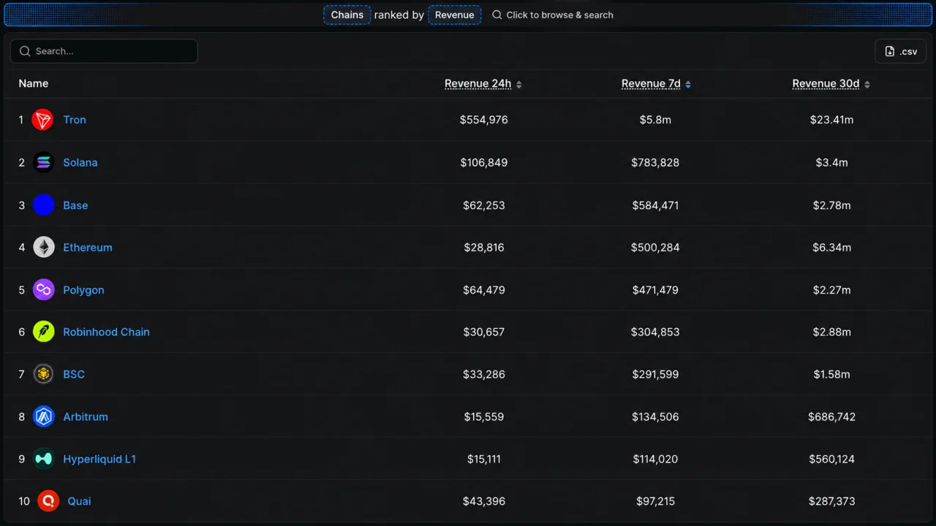Click the sort arrows beside Revenue 7d
This screenshot has height=526, width=936.
coord(688,85)
